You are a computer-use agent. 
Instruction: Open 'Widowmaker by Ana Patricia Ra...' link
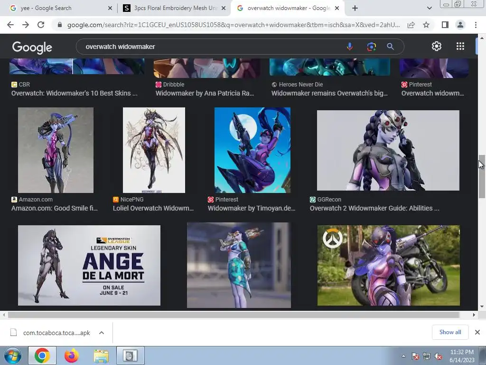point(205,93)
